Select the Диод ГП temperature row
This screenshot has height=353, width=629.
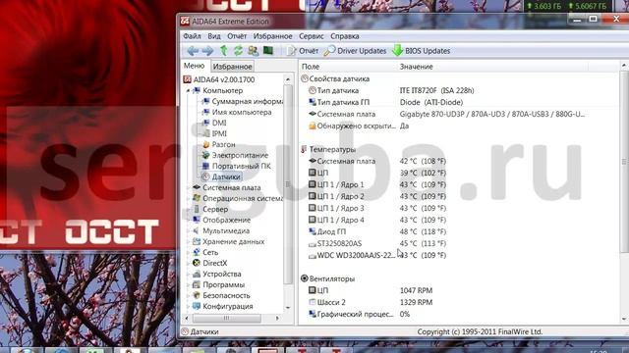pyautogui.click(x=459, y=231)
